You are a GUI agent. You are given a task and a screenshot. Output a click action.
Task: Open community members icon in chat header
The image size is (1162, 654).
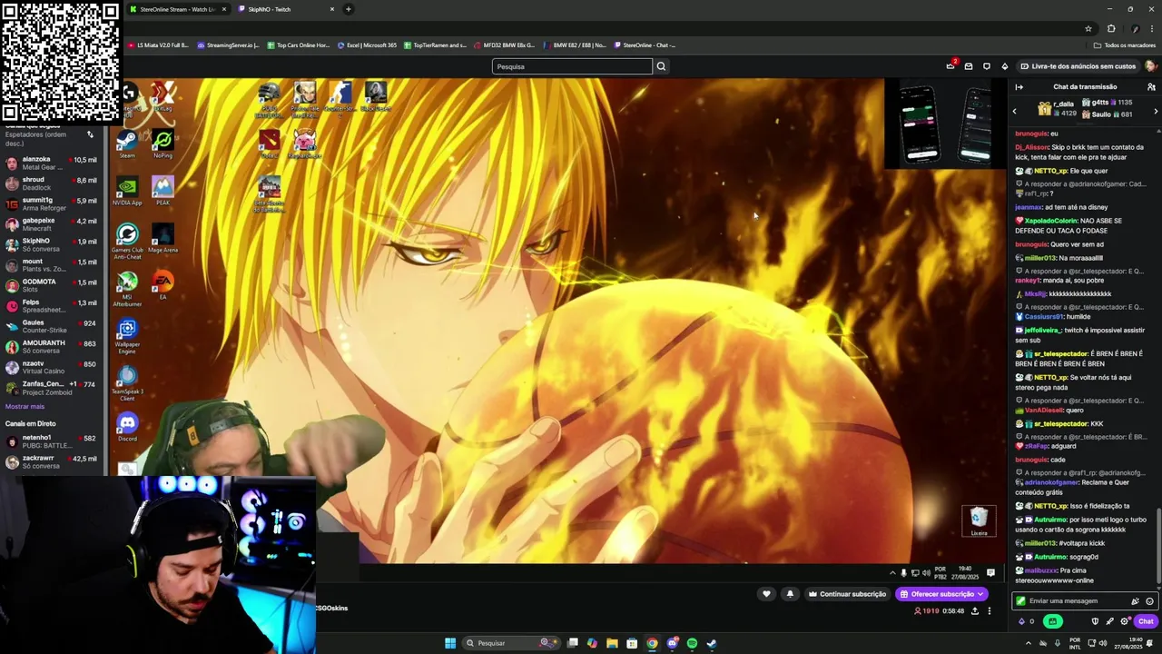pyautogui.click(x=1151, y=87)
